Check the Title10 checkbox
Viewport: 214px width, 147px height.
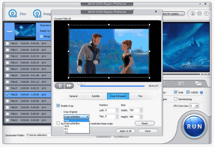[x=7, y=44]
